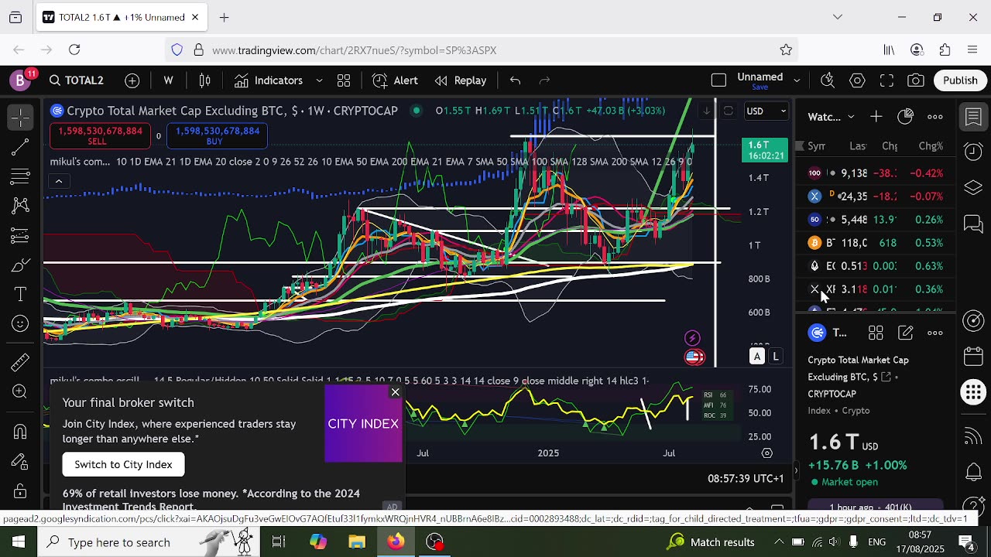The width and height of the screenshot is (991, 557).
Task: Add a symbol to compare
Action: click(132, 80)
